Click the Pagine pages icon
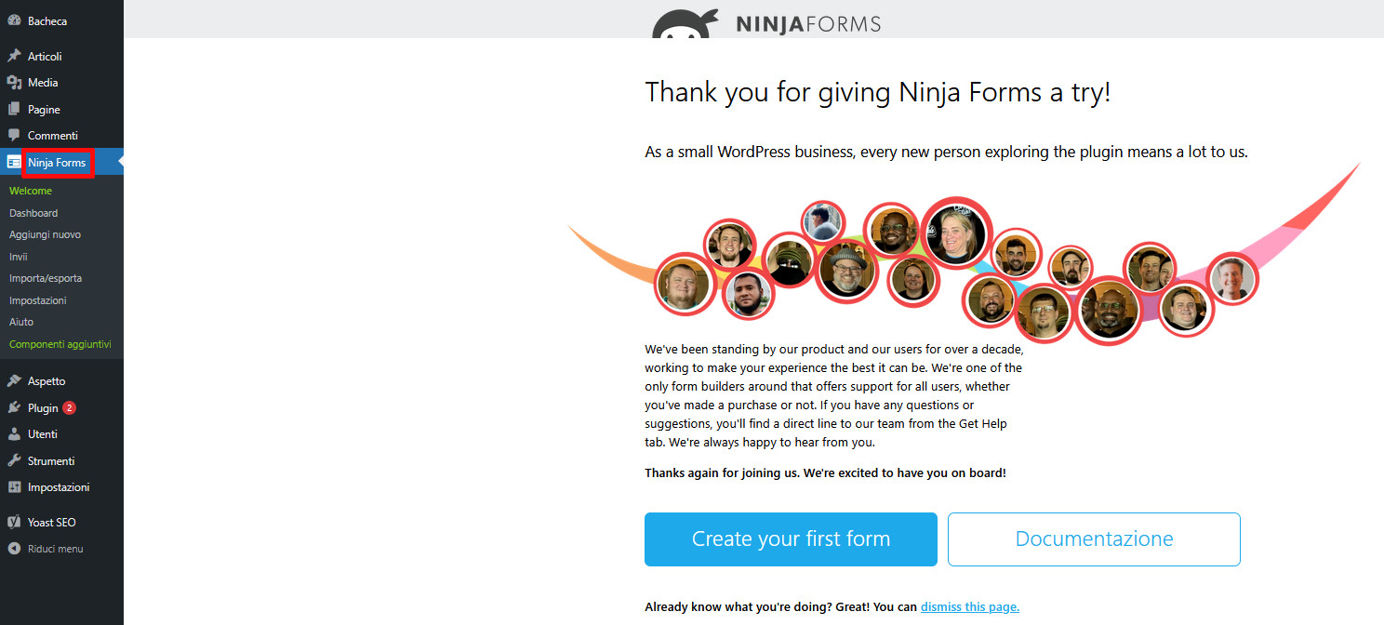This screenshot has width=1384, height=625. pos(14,109)
